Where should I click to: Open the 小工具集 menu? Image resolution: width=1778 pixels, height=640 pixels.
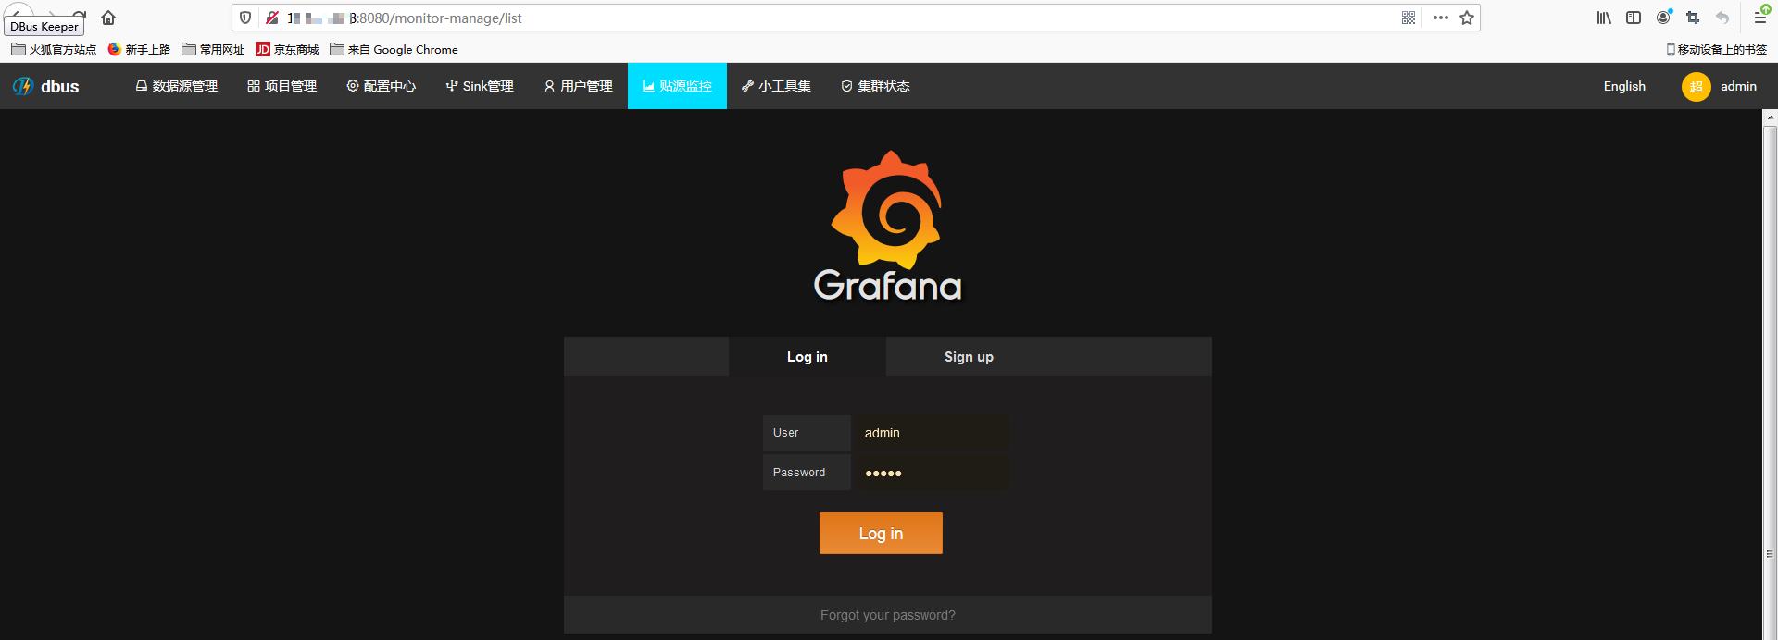[776, 86]
